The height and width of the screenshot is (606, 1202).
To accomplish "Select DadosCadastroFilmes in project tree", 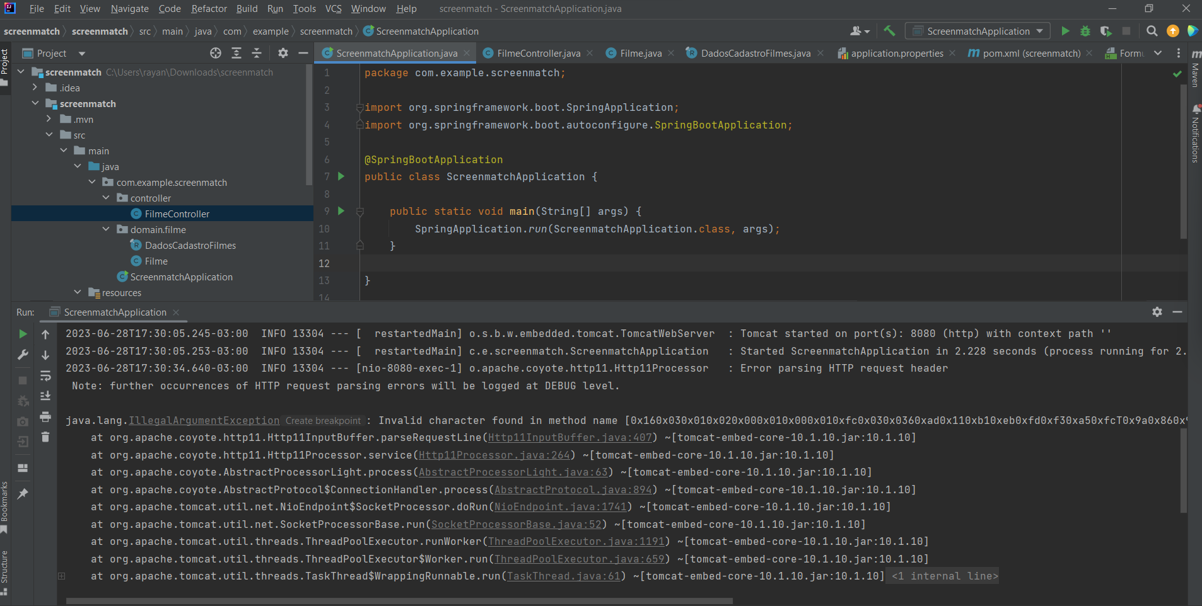I will pyautogui.click(x=190, y=245).
